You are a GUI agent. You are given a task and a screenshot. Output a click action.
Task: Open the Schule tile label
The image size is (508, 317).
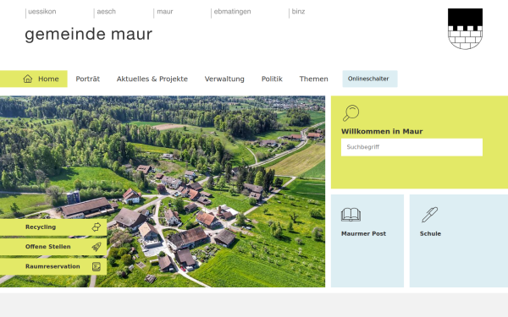click(x=430, y=233)
